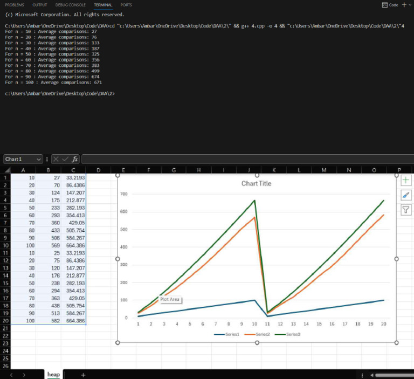
Task: Select Series3 legend entry
Action: pos(288,334)
